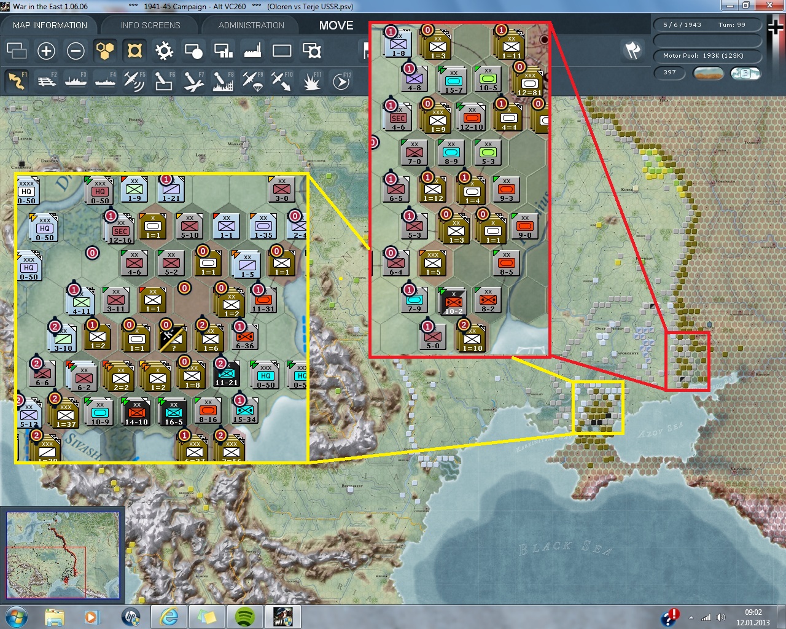Click the minimap overview thumbnail
Image resolution: width=786 pixels, height=629 pixels.
63,555
